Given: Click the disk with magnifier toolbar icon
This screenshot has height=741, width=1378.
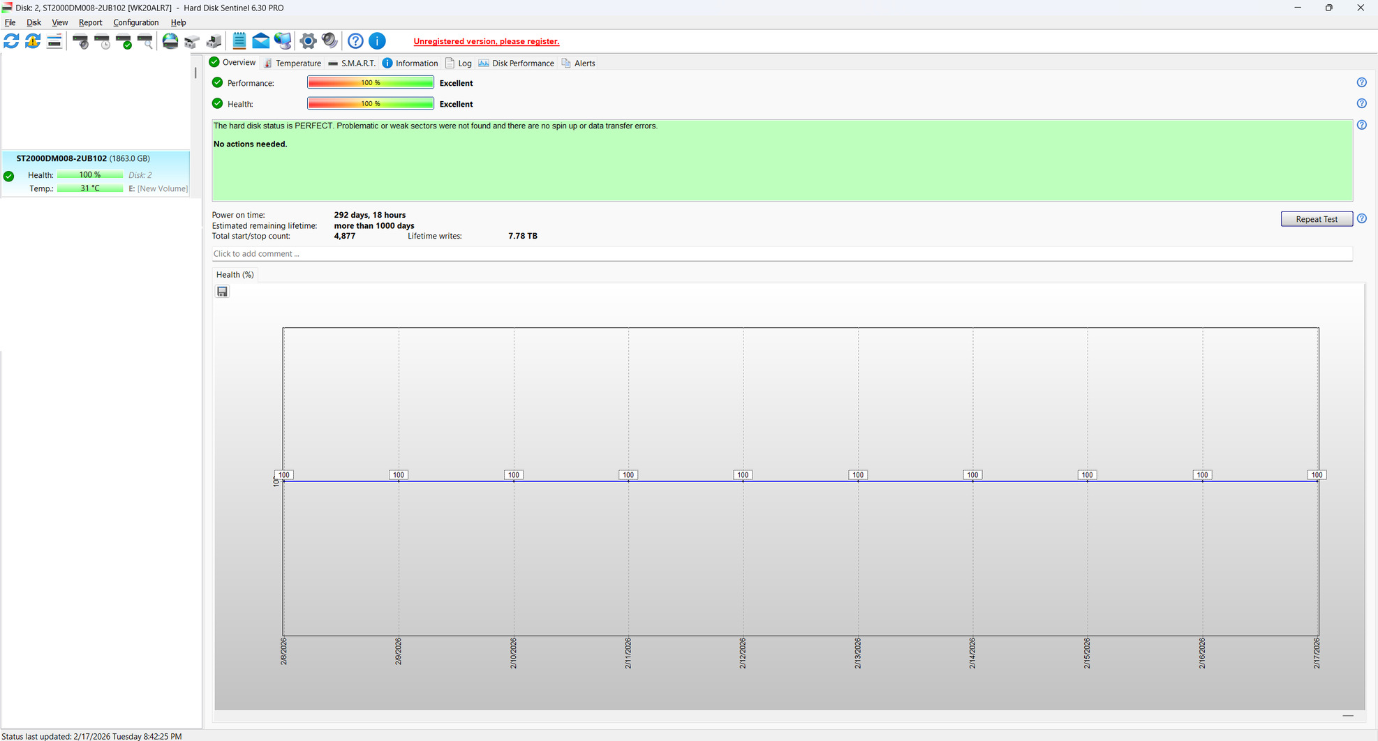Looking at the screenshot, I should point(145,41).
